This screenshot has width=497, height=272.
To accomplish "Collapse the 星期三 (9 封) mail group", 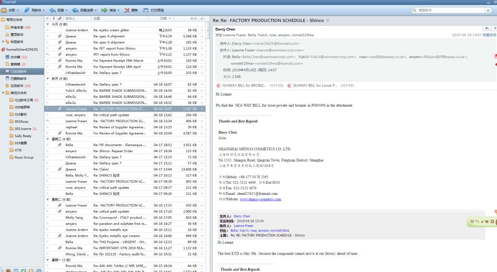I will (48, 139).
